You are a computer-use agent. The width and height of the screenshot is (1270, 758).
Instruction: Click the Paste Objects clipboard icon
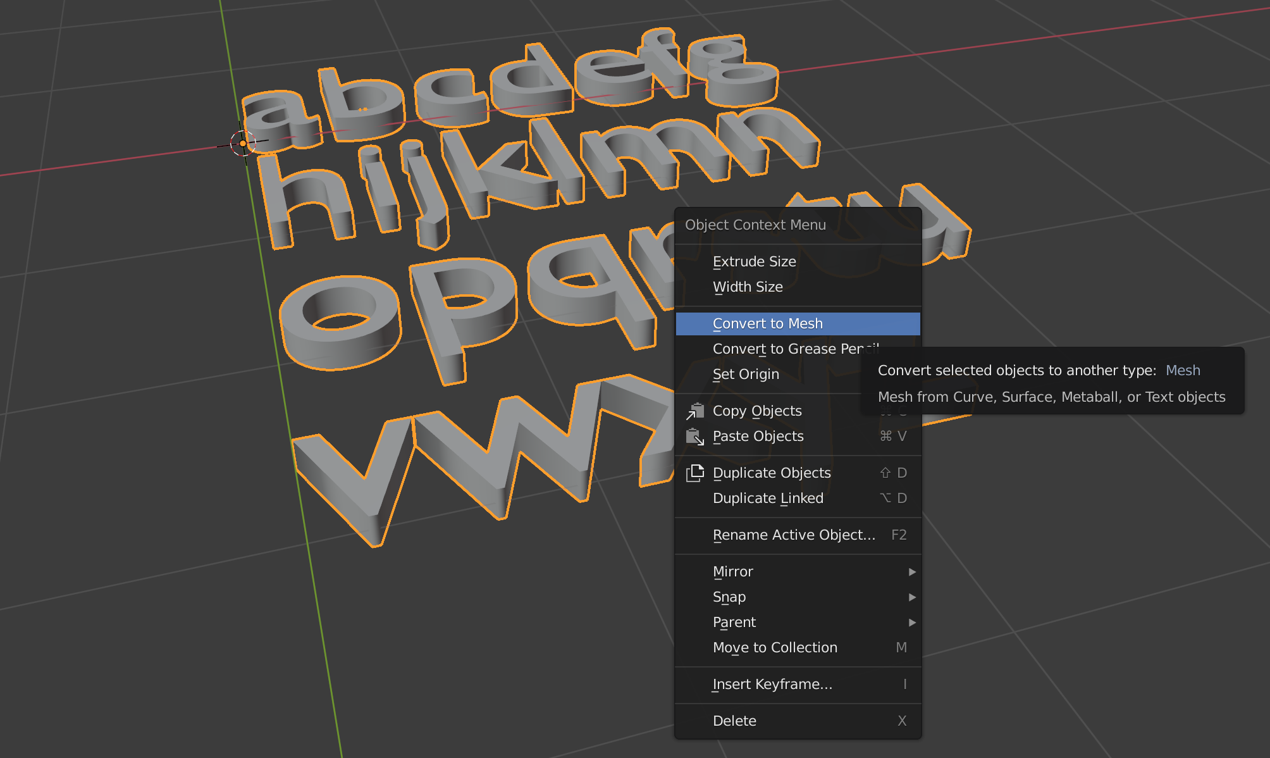coord(695,437)
